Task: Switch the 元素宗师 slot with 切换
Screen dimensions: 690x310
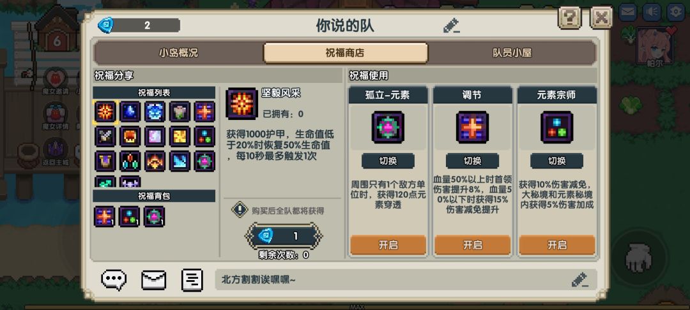Action: click(557, 161)
